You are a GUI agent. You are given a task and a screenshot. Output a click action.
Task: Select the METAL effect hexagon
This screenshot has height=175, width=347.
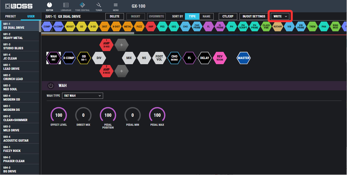[128, 26]
